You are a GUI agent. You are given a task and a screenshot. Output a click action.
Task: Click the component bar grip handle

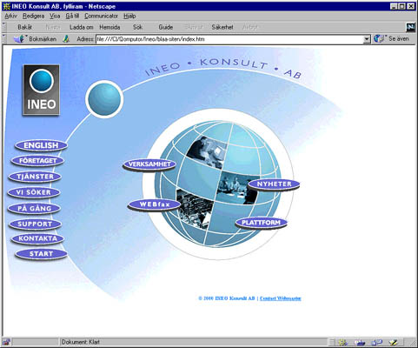[332, 343]
